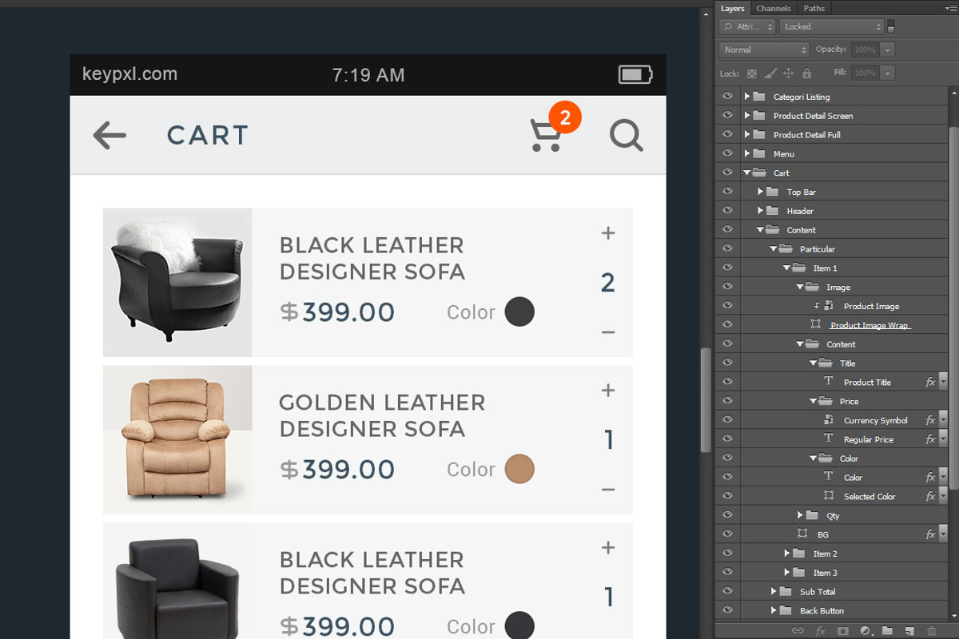Collapse the Cart layer group

click(x=747, y=173)
